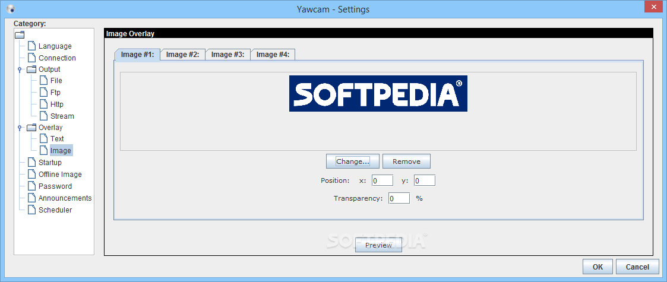Confirm settings with OK

(x=598, y=267)
